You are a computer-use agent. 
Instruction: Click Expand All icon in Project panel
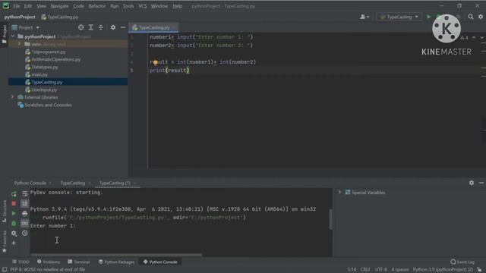tap(91, 27)
